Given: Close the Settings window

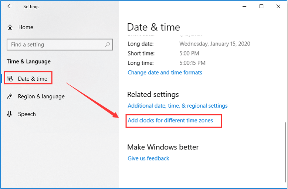Looking at the screenshot, I should pyautogui.click(x=278, y=6).
